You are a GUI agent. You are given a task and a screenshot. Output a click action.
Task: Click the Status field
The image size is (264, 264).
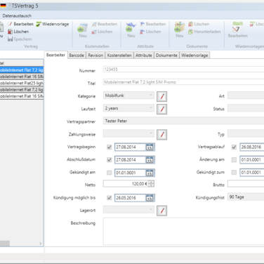click(246, 108)
